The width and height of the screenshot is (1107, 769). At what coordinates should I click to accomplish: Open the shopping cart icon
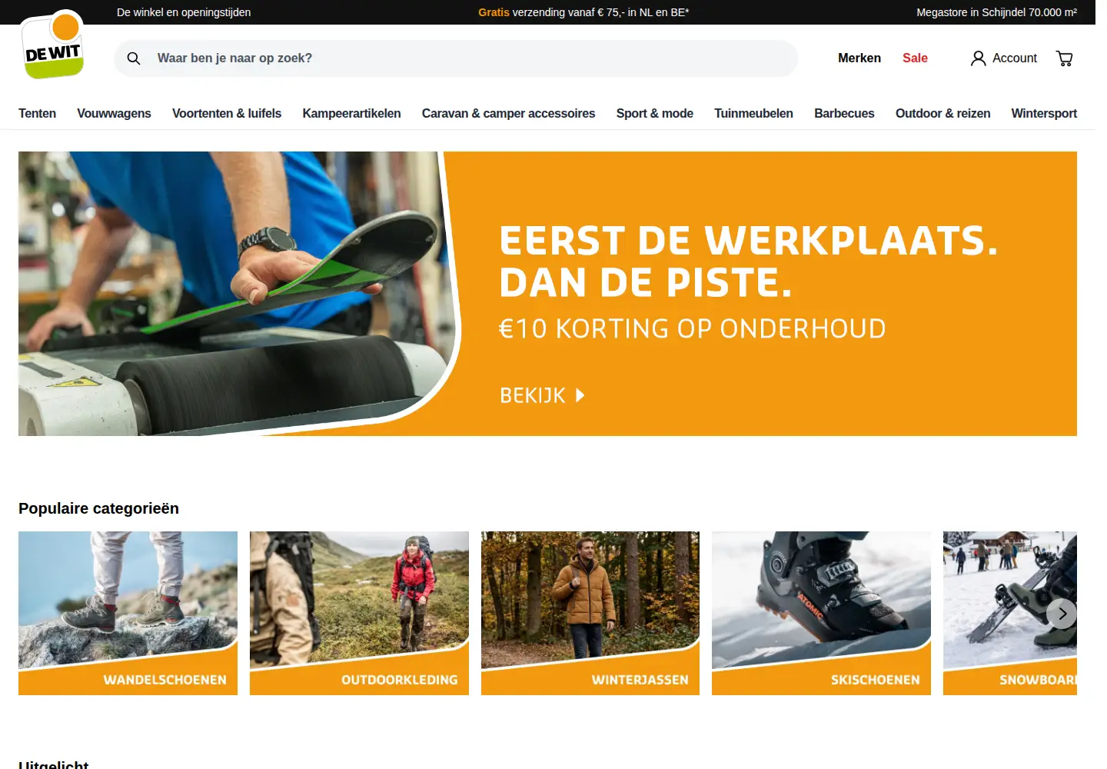click(x=1065, y=58)
